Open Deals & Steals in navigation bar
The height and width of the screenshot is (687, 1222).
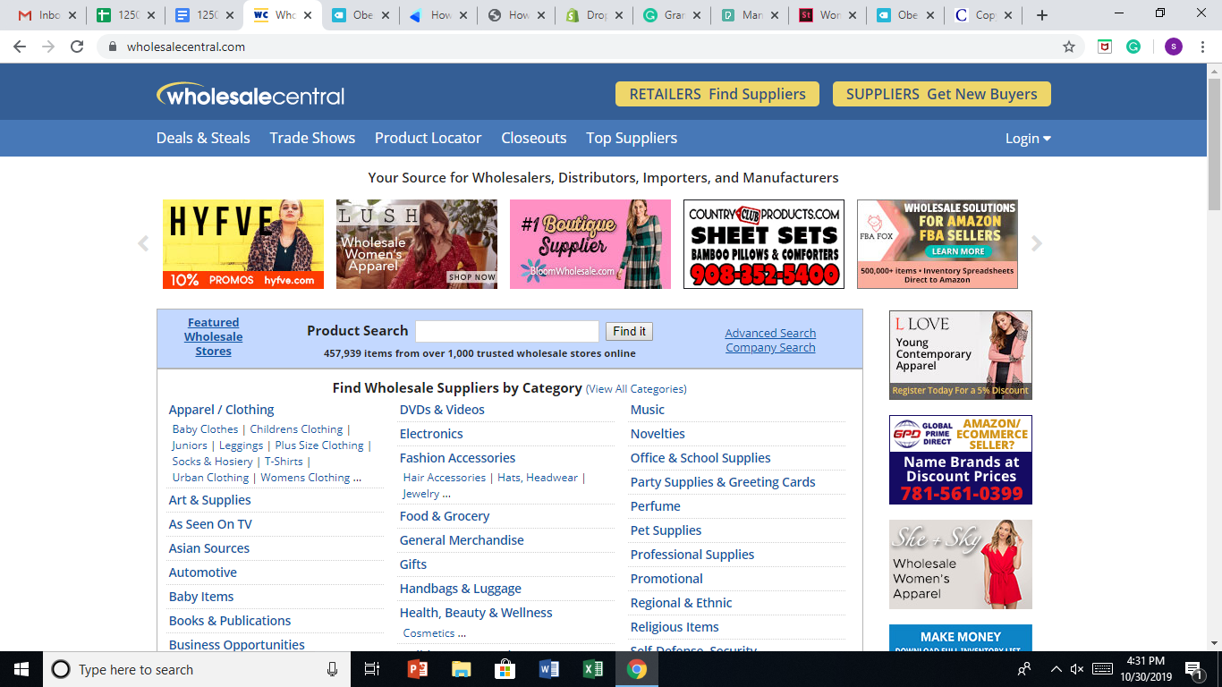[x=203, y=138]
